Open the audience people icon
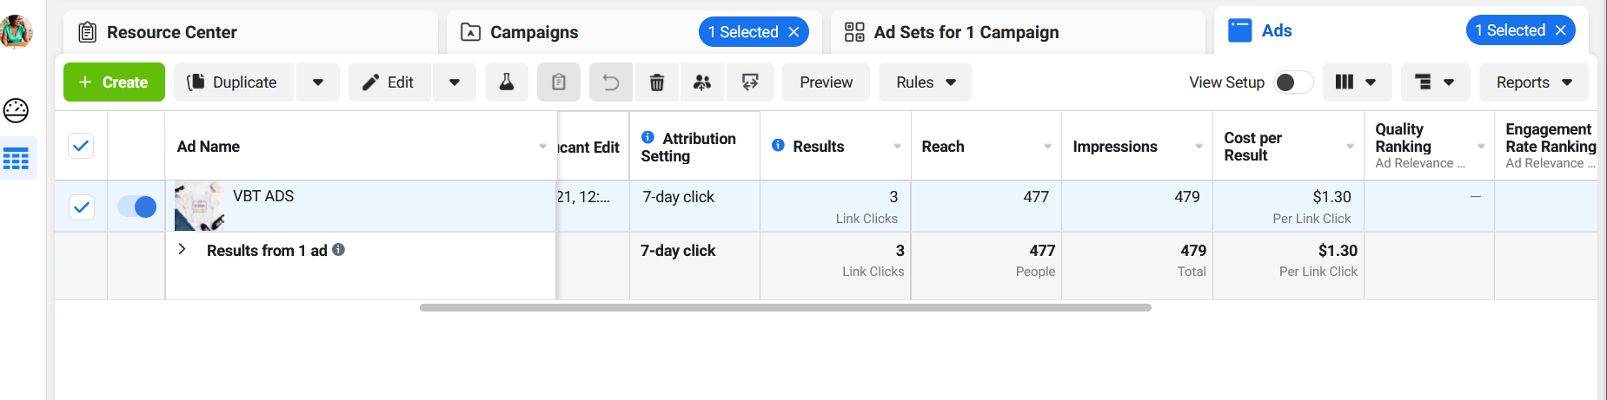The width and height of the screenshot is (1607, 400). (x=702, y=82)
